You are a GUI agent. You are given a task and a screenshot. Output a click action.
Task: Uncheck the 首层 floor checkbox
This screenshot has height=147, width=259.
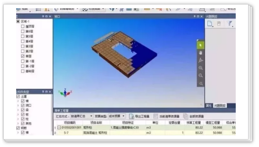pos(23,56)
